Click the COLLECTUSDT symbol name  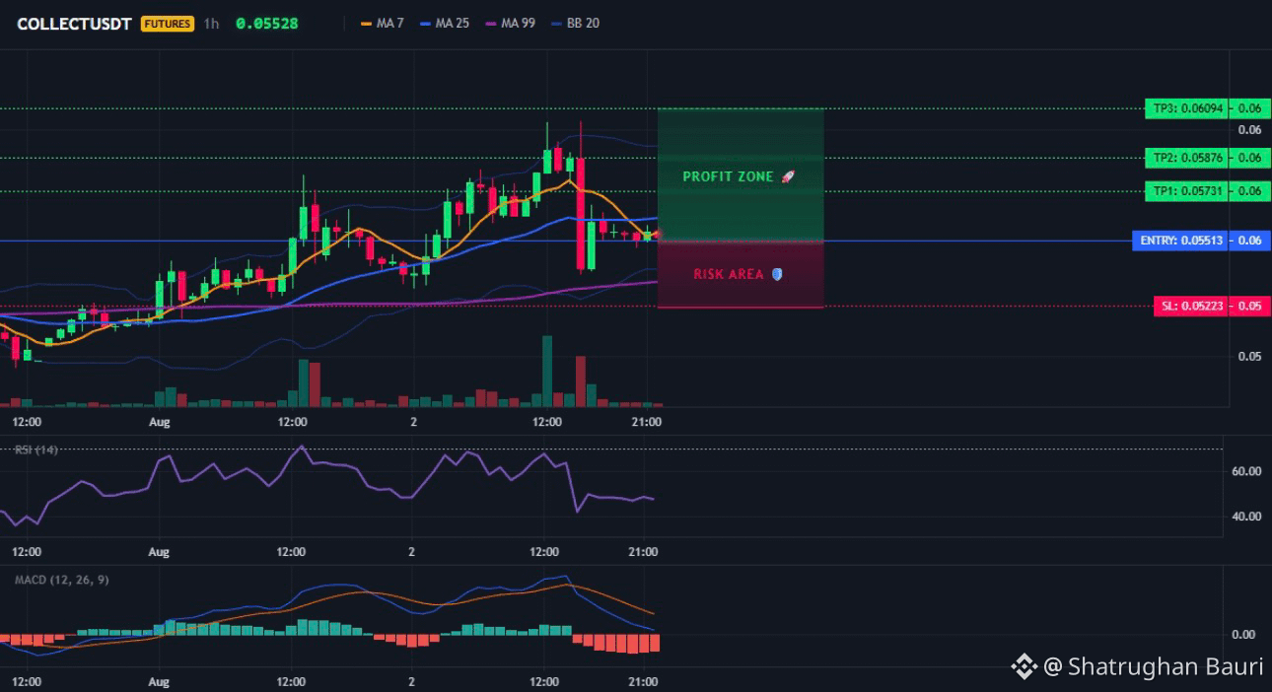pyautogui.click(x=74, y=24)
